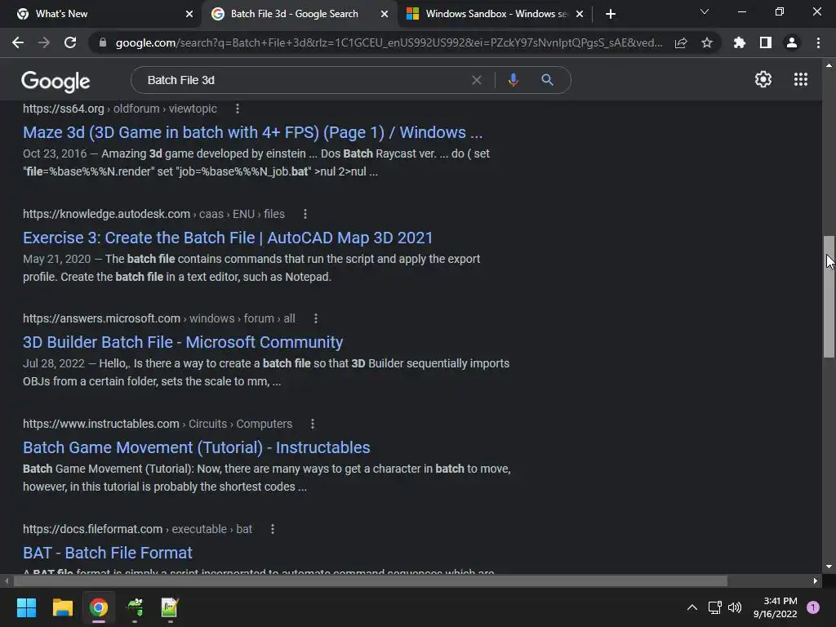
Task: Open the more options for ss64.org result
Action: (238, 109)
